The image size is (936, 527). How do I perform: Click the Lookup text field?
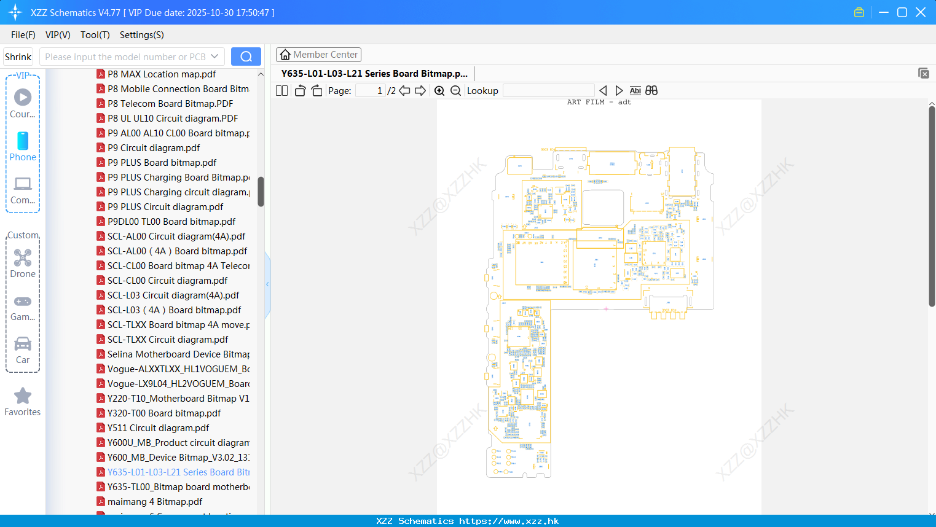click(548, 90)
